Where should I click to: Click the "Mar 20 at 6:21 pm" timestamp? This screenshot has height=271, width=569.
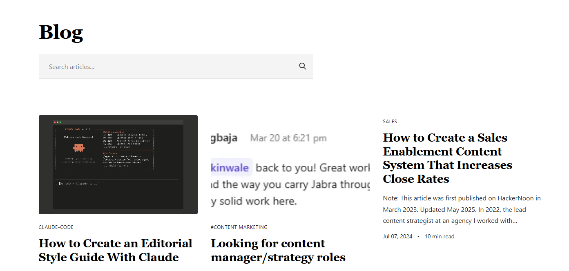click(288, 138)
